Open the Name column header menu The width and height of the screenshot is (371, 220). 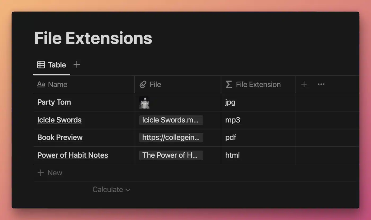tap(58, 85)
